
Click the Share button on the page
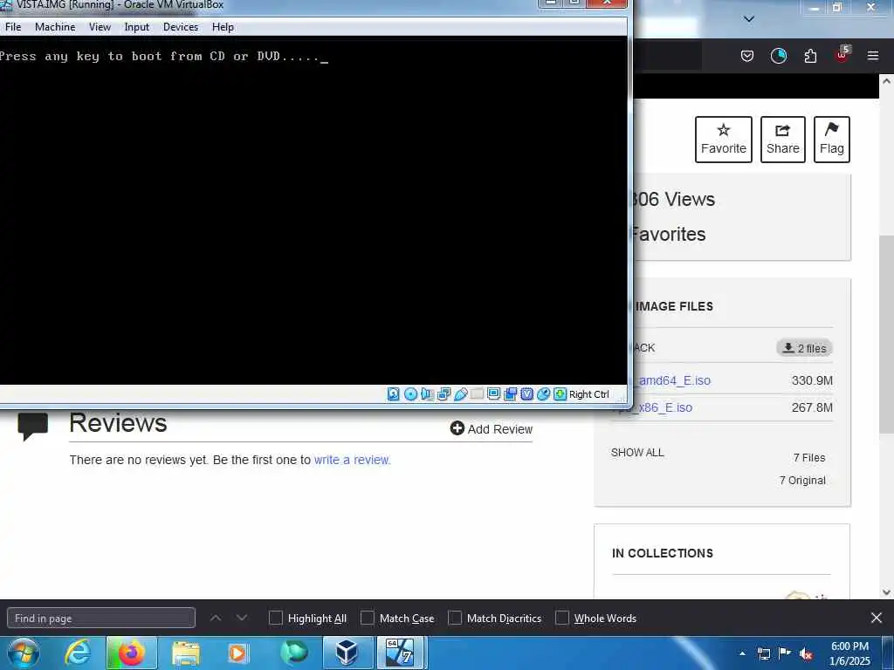[783, 140]
